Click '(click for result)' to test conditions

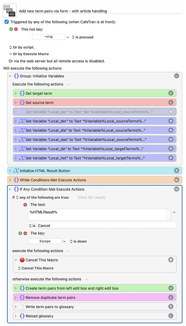tap(92, 197)
